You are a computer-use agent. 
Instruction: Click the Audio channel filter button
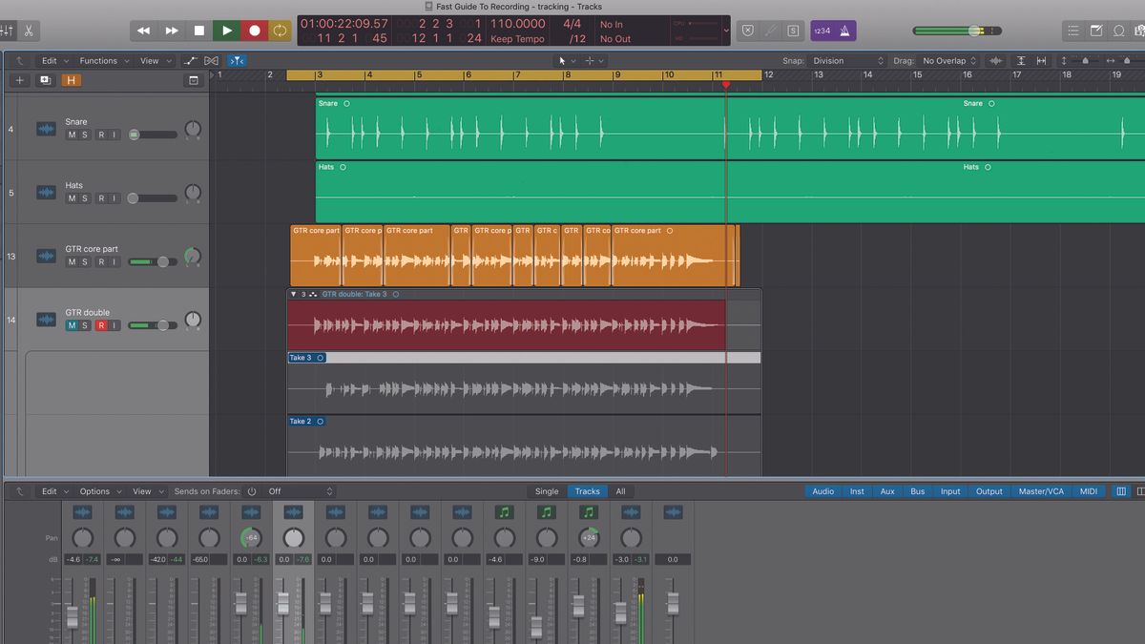tap(822, 490)
